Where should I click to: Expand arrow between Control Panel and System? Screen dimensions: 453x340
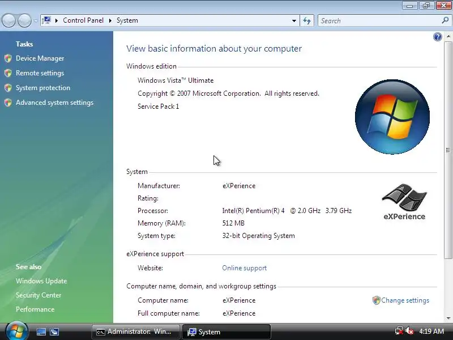(110, 20)
